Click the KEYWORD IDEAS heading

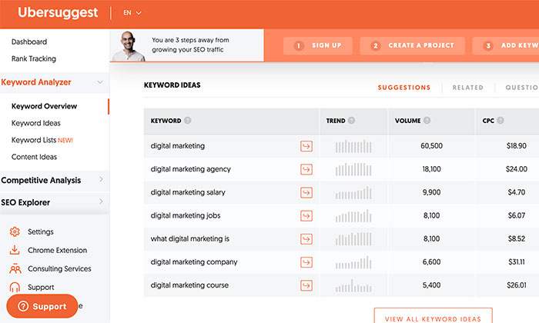(172, 85)
